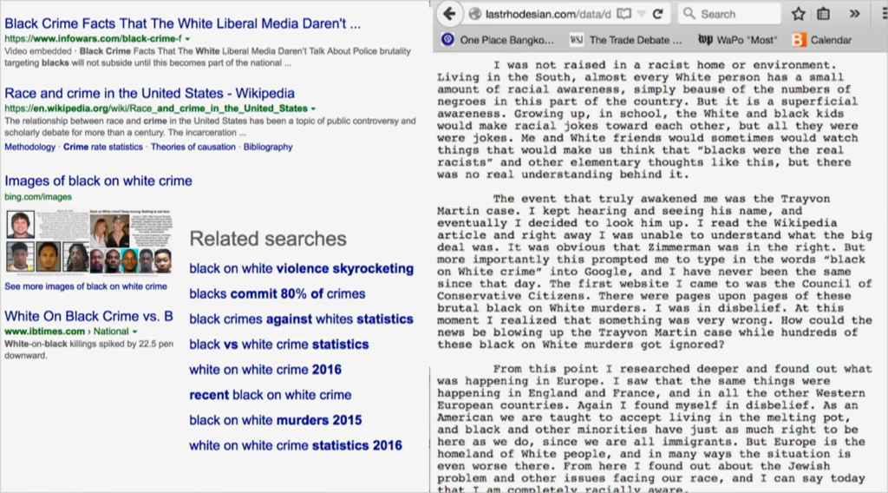Click One Place Bangkok bookmark favicon

448,40
